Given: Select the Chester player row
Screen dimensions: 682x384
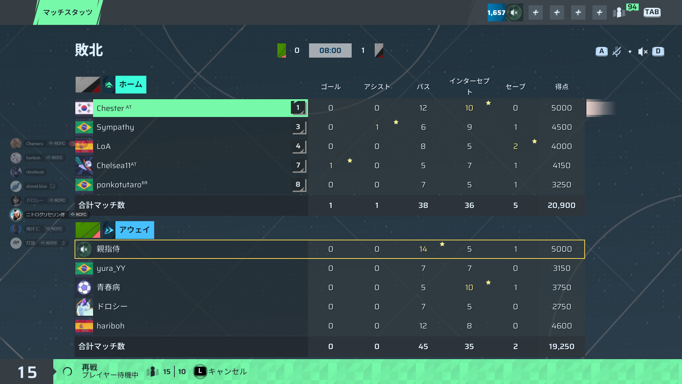Looking at the screenshot, I should point(191,108).
